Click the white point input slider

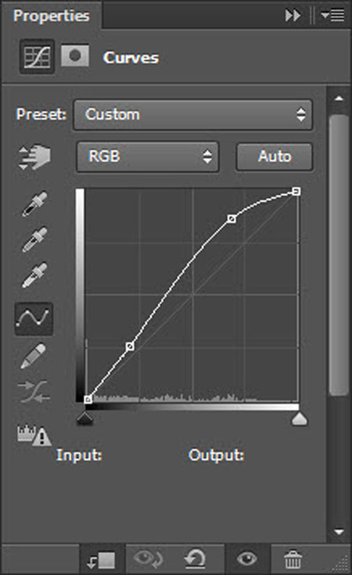coord(299,419)
